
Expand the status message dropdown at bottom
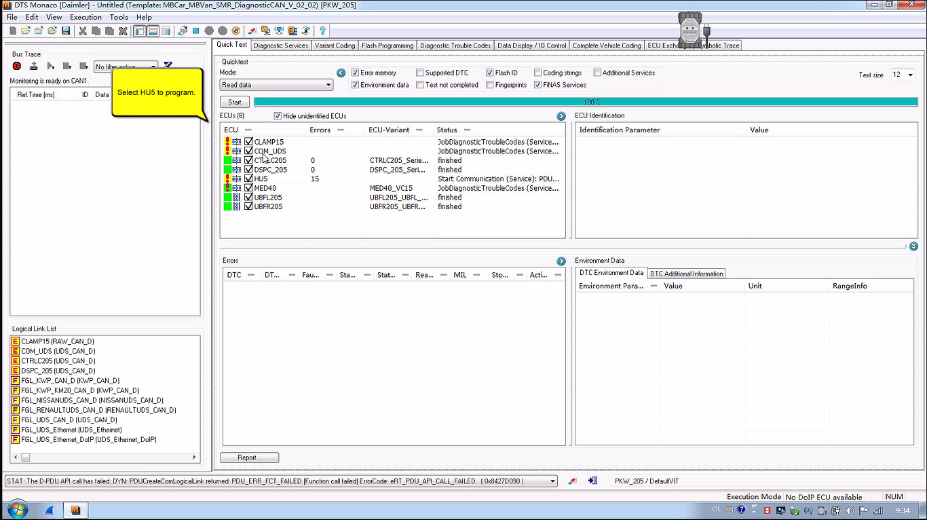[x=552, y=481]
